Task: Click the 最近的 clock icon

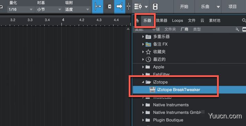Action: [148, 59]
